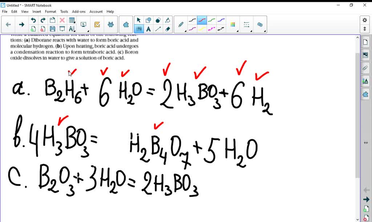Select the Eraser tool

[x=167, y=29]
